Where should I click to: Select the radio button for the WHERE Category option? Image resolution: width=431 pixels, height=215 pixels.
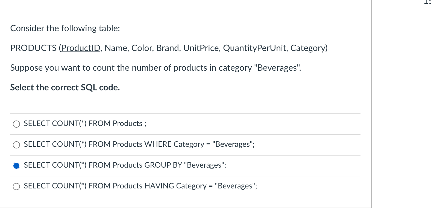coord(16,145)
